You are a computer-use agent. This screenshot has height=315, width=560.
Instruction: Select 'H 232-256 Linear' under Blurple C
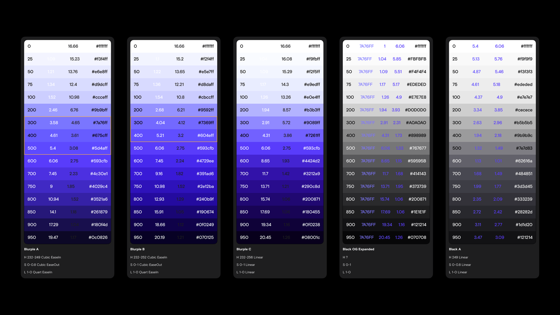250,257
